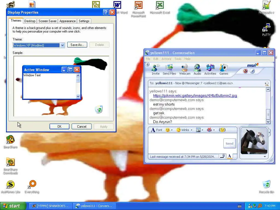Collapse the Messenger toolbar with the round arrow

[147, 64]
